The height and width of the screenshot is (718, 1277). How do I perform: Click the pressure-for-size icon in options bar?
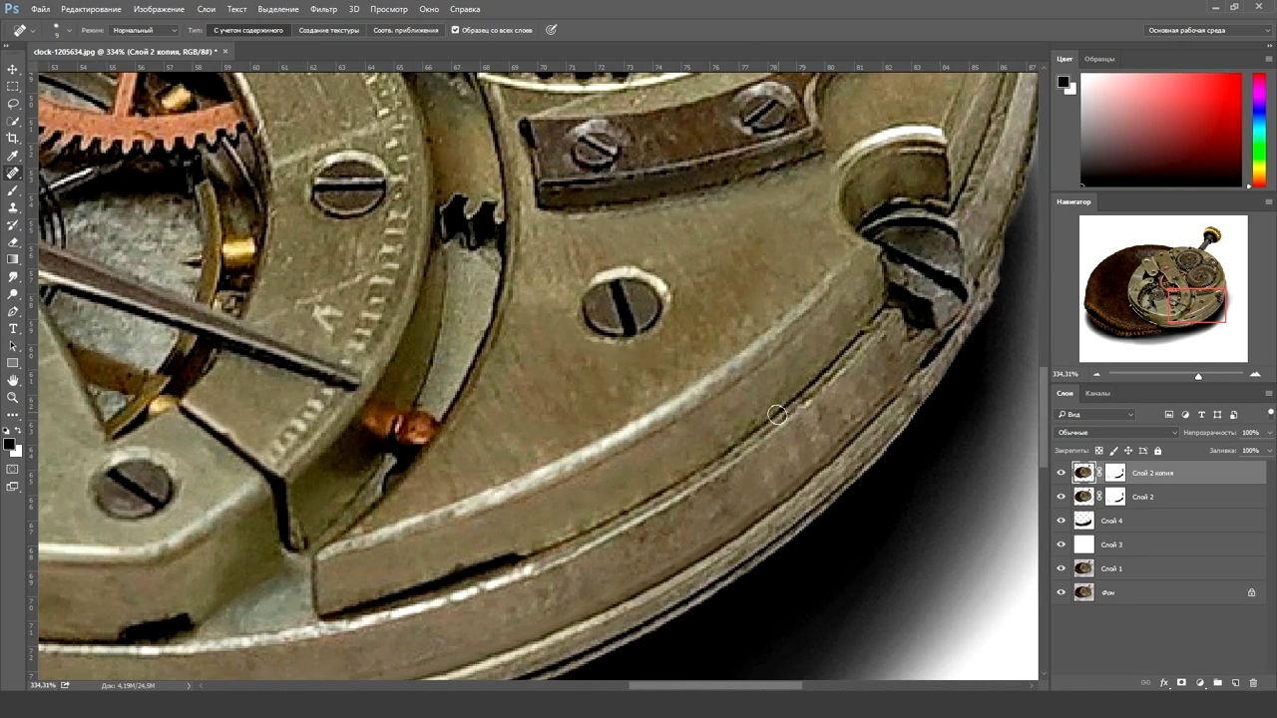point(551,30)
